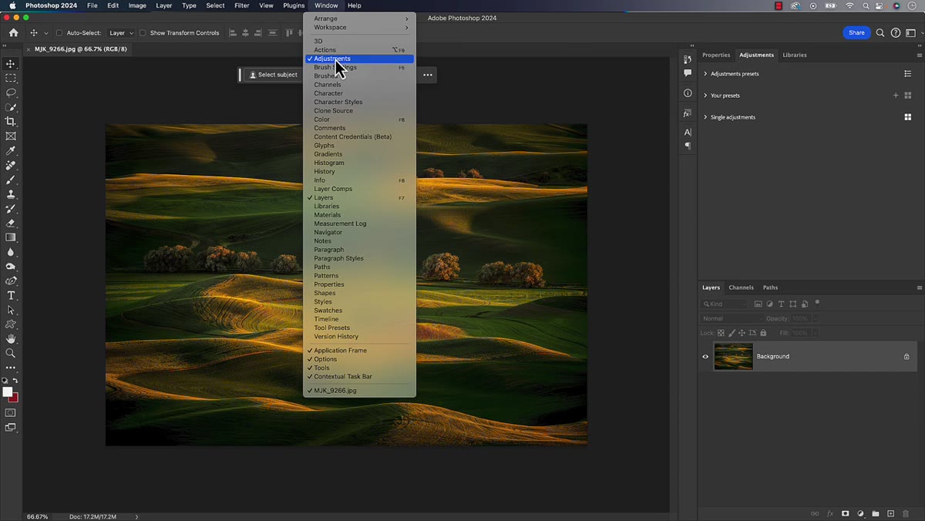Select the Spot Healing Brush tool
This screenshot has height=521, width=925.
tap(11, 165)
